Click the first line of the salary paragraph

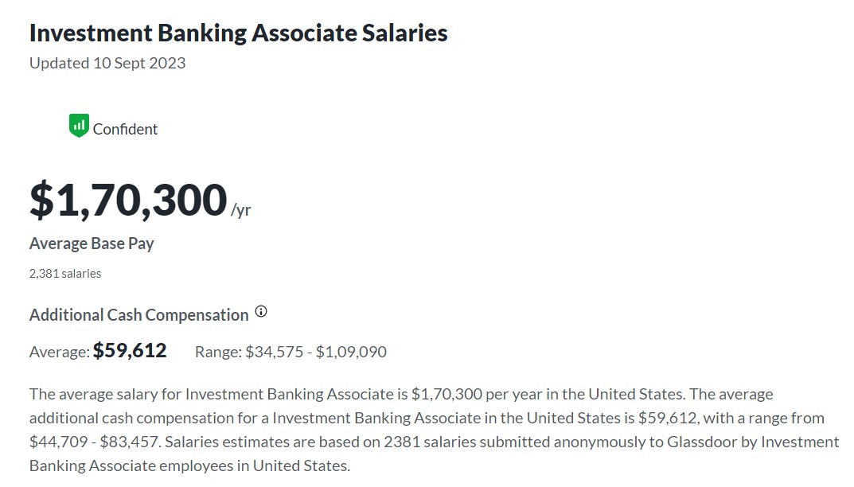(x=401, y=395)
